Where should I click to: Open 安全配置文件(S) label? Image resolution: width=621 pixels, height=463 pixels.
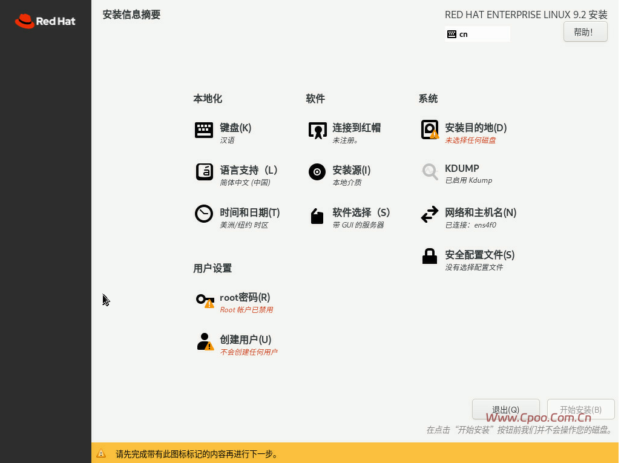pyautogui.click(x=480, y=255)
